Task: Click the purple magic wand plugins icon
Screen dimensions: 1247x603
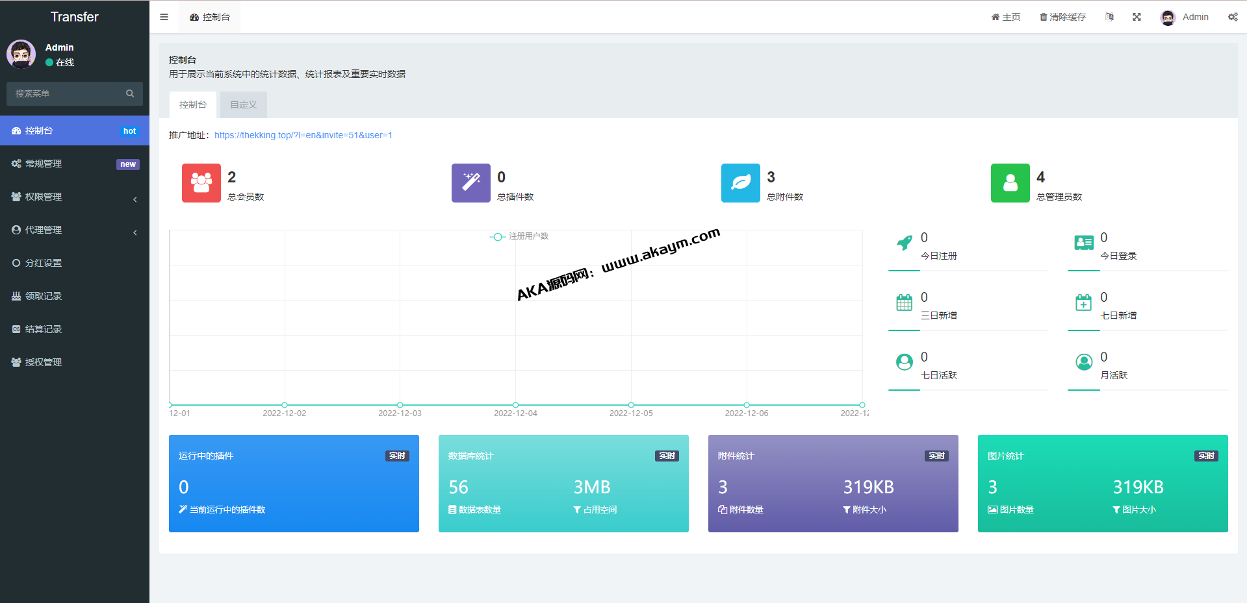Action: pos(470,183)
